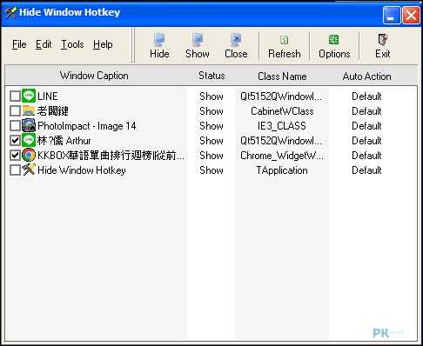The height and width of the screenshot is (346, 423).
Task: Click the PhotoImpact camera icon
Action: [29, 125]
